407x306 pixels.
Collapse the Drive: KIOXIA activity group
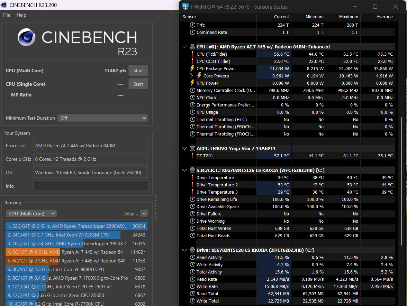click(184, 250)
